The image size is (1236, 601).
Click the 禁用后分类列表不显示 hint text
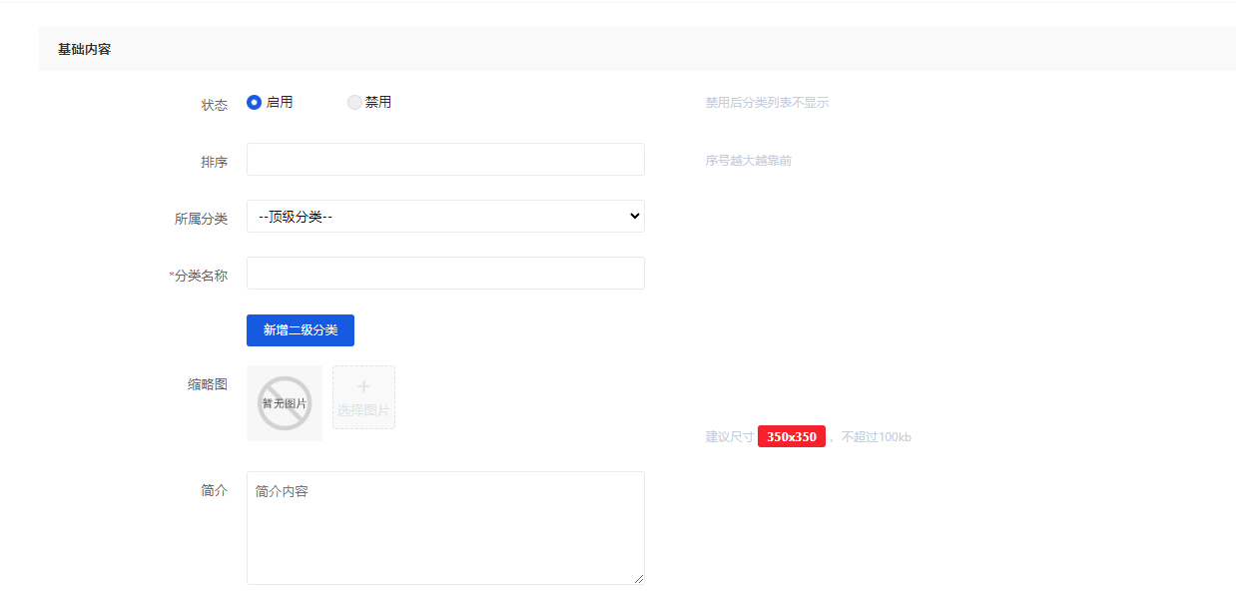coord(767,103)
